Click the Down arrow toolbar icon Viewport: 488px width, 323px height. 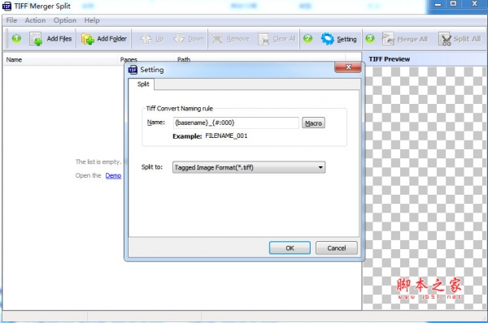(x=179, y=39)
